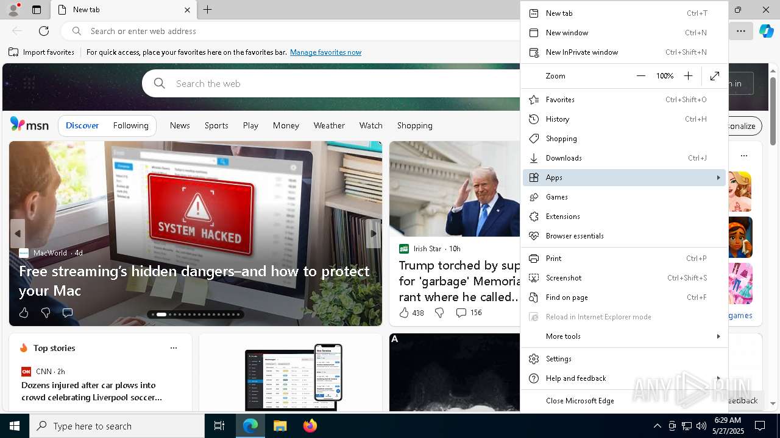Screen dimensions: 780x438
Task: Open Manage favorites now link
Action: tap(325, 52)
